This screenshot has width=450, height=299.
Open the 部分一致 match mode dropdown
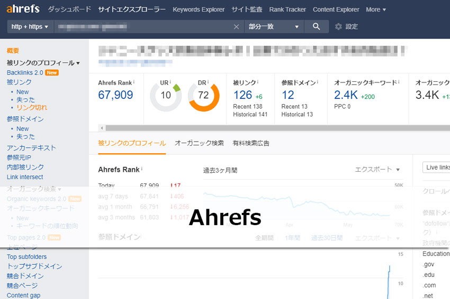(274, 26)
